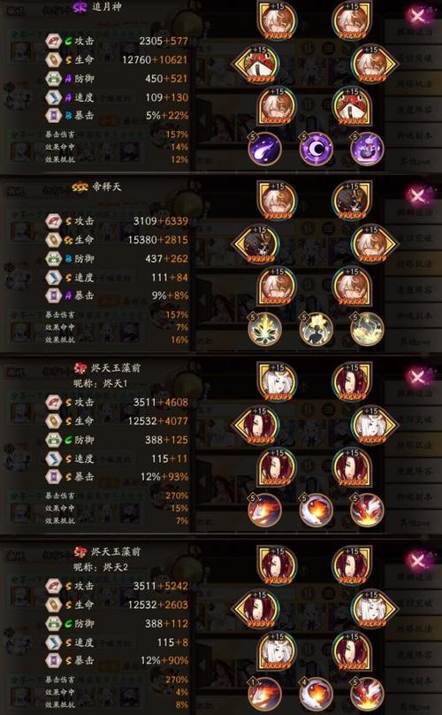Open 烬天2's level 4 fire skill icon
Viewport: 442px width, 715px height.
click(x=316, y=693)
